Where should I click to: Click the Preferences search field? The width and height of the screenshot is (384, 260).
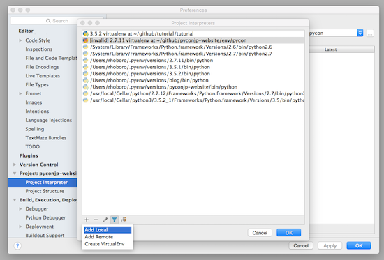44,21
